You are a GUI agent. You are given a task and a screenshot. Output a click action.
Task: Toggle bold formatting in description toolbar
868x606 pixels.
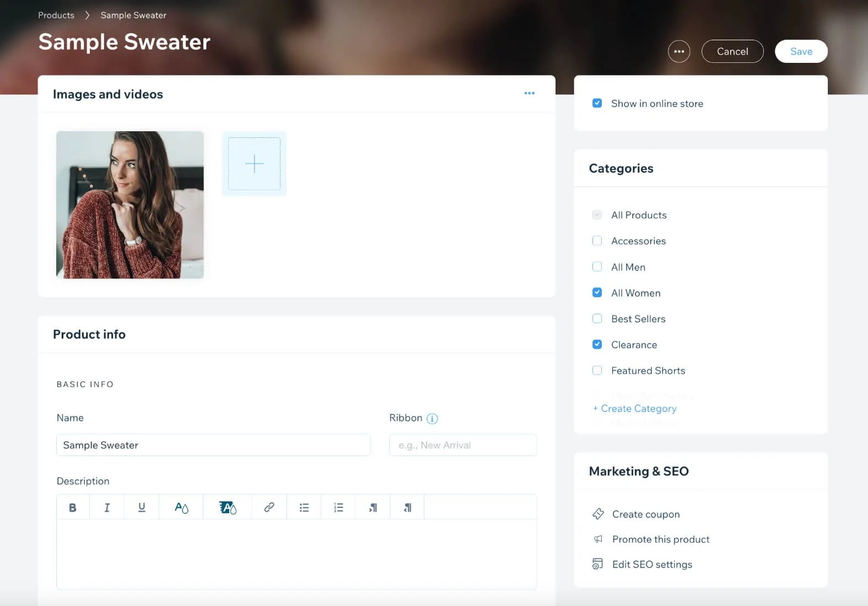tap(73, 507)
